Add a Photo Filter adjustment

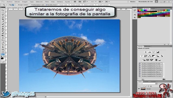point(158,56)
